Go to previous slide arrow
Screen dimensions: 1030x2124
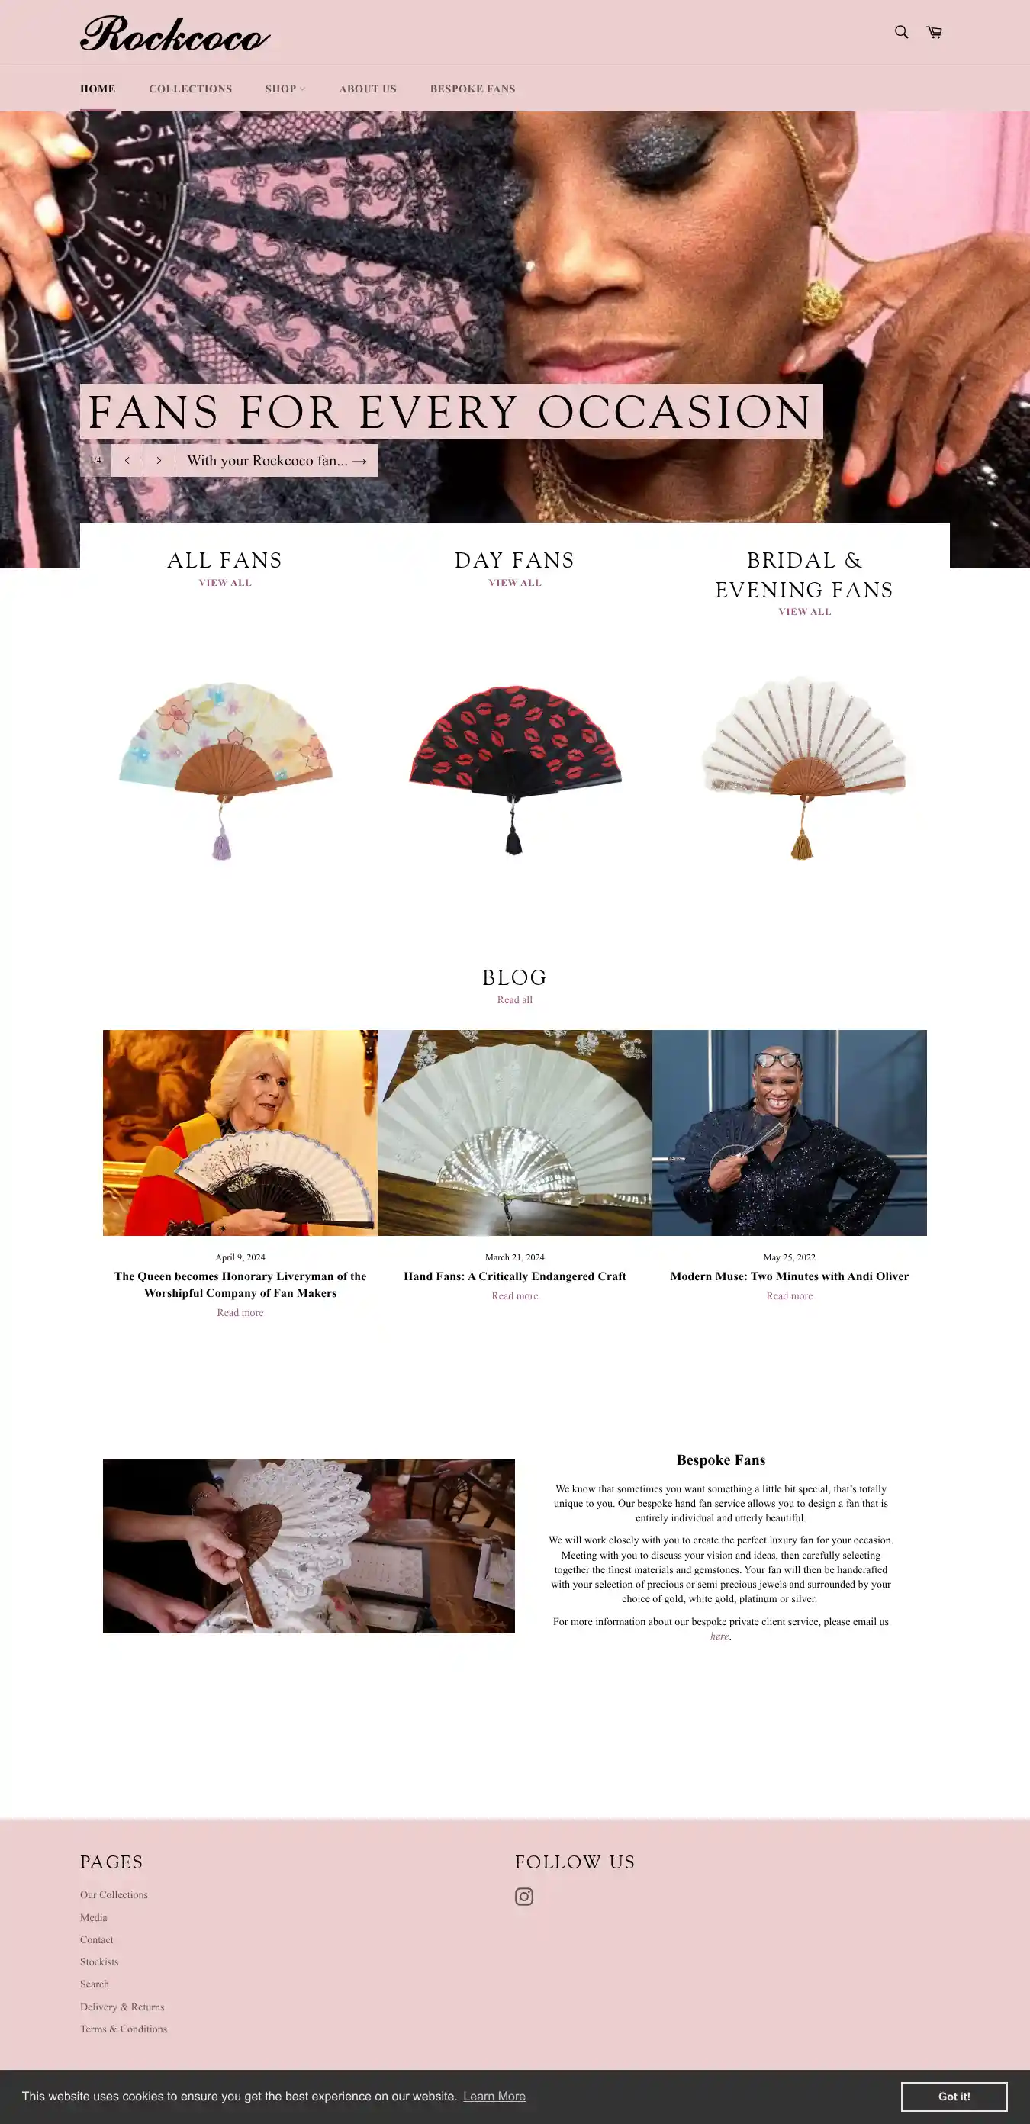coord(127,460)
